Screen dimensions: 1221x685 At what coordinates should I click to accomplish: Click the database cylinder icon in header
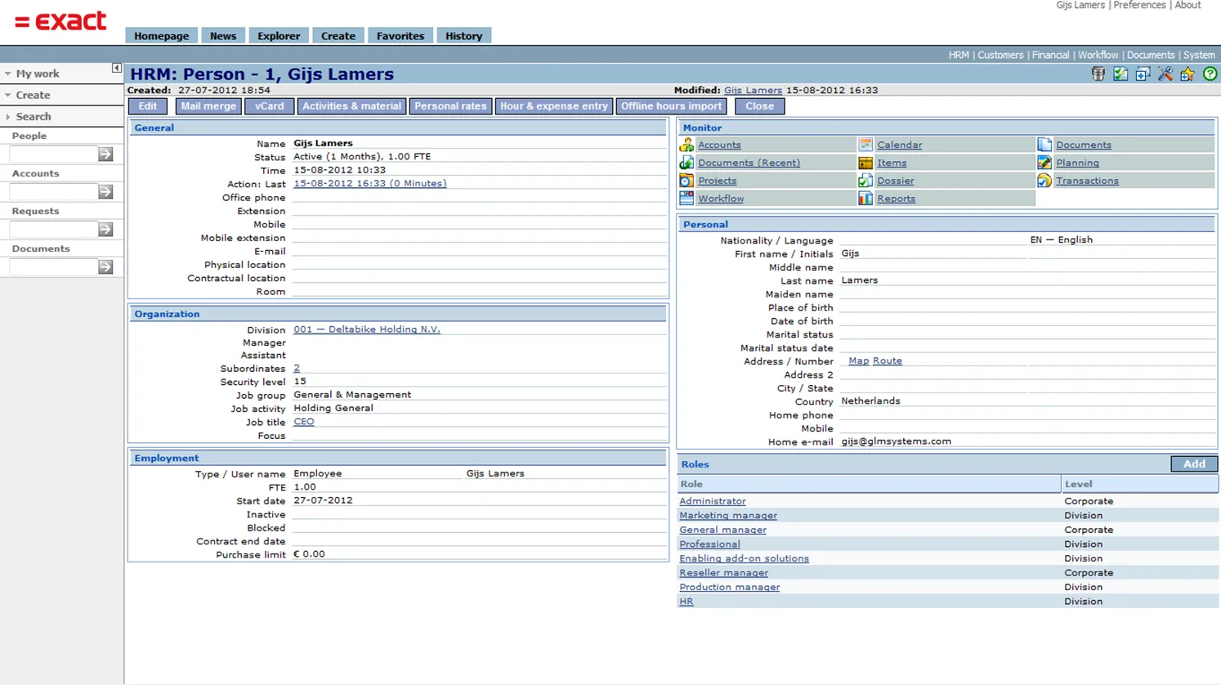pos(1098,74)
